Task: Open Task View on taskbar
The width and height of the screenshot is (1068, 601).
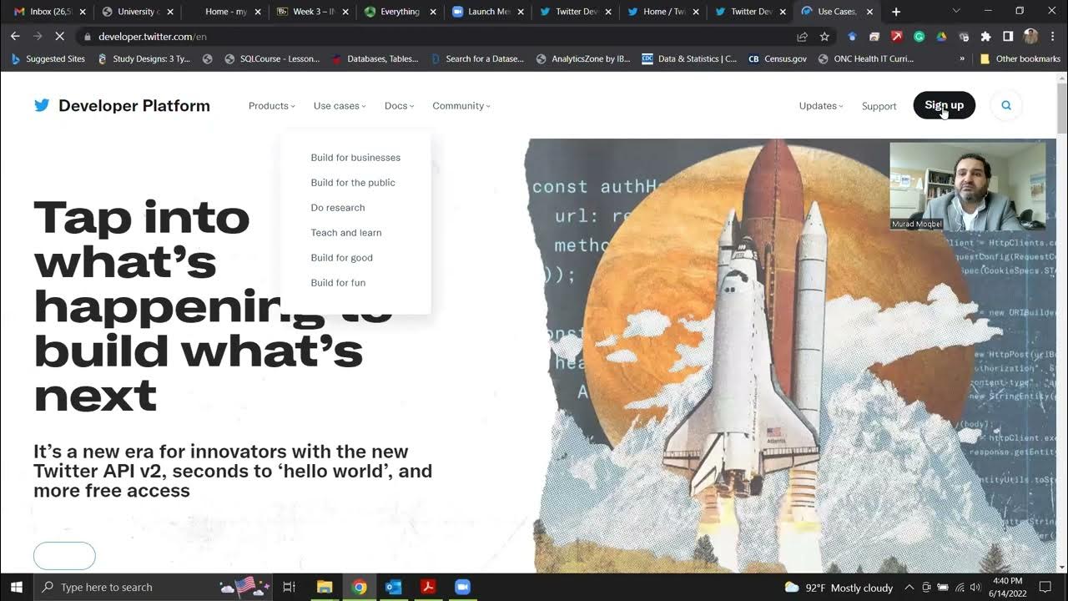Action: [289, 587]
